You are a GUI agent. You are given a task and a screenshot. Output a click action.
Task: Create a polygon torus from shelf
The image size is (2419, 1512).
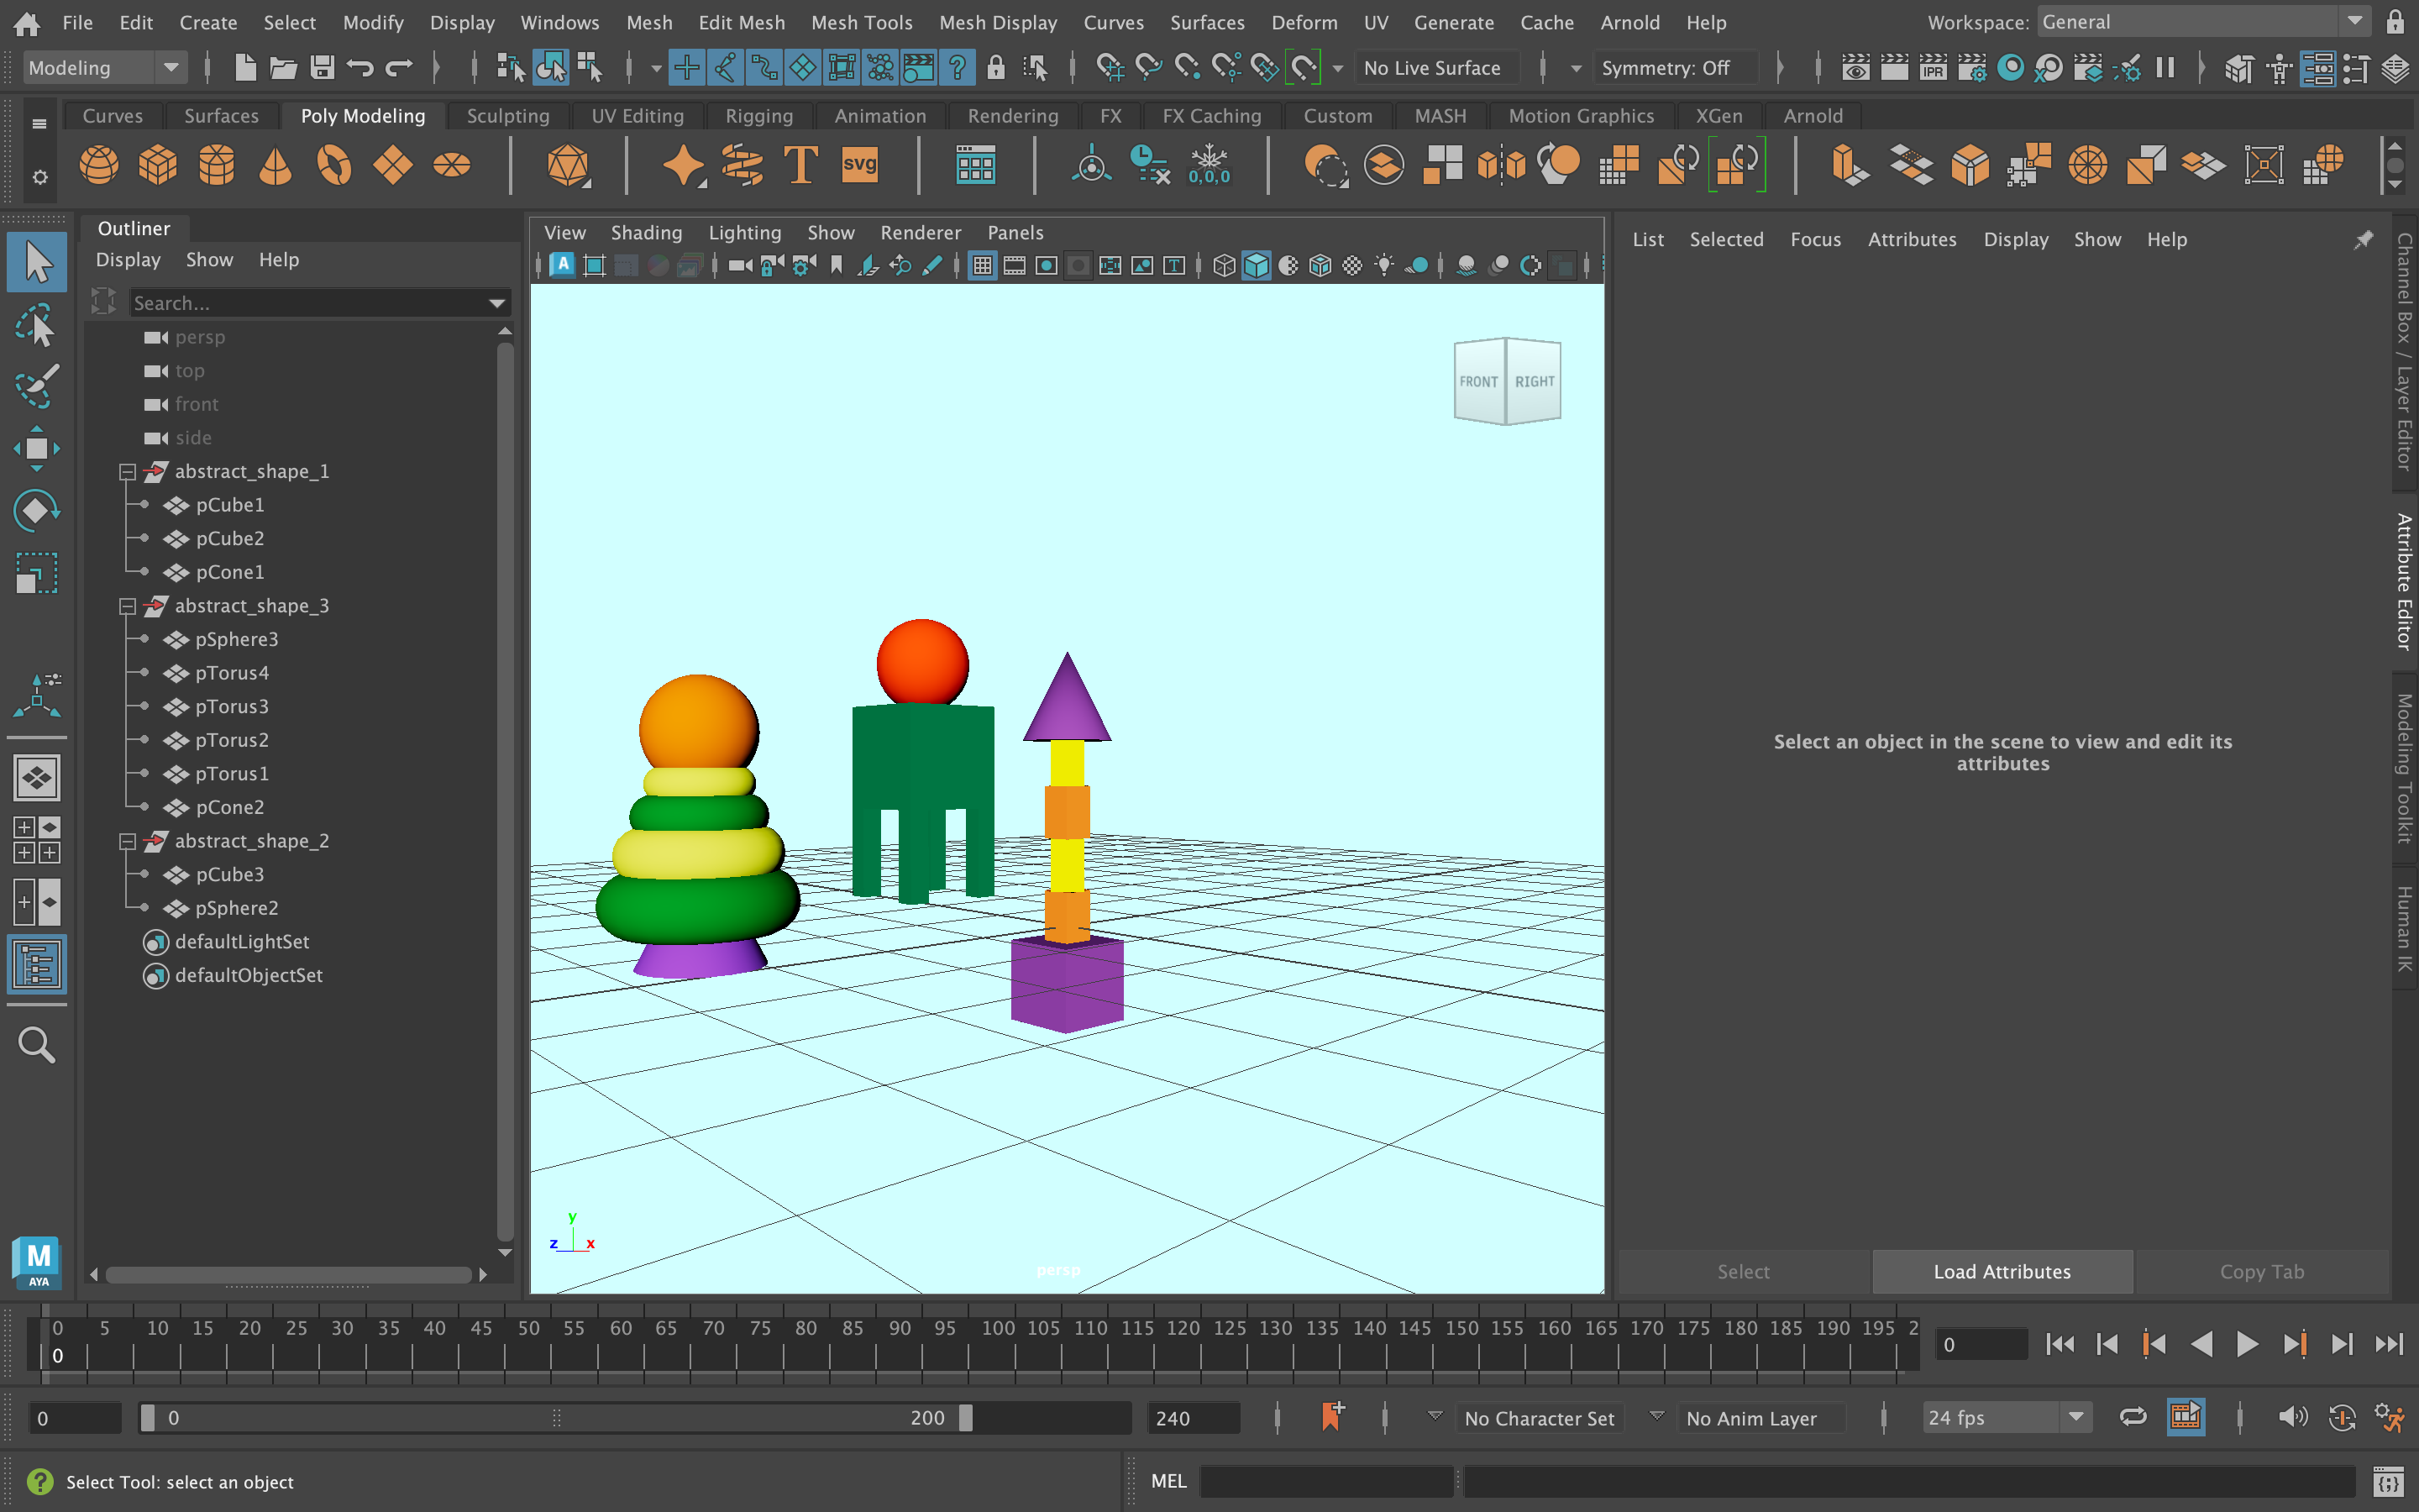[x=333, y=165]
